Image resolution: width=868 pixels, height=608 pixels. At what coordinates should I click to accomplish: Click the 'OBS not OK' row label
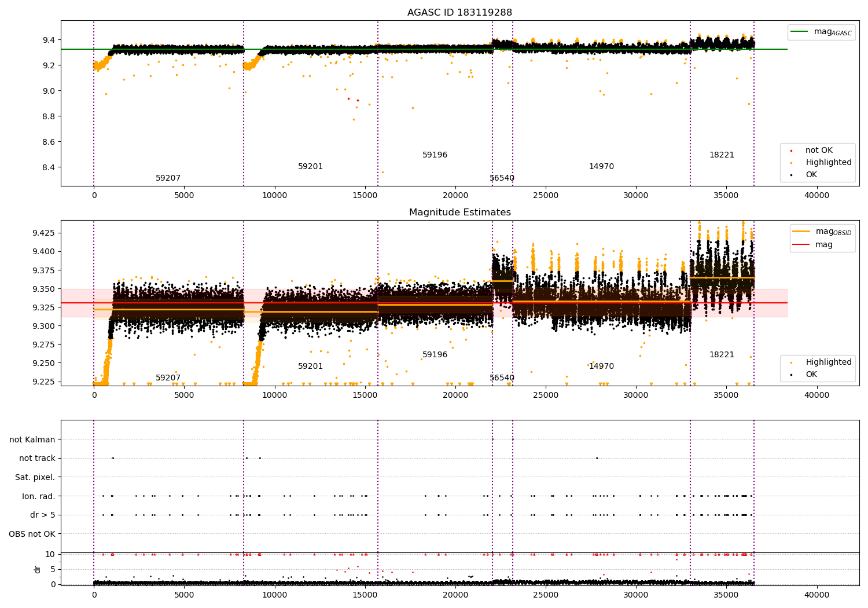pyautogui.click(x=32, y=534)
